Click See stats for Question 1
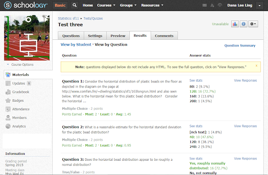This screenshot has height=175, width=268. point(196,80)
